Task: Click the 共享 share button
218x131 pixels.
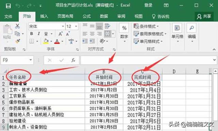Action: (204, 16)
